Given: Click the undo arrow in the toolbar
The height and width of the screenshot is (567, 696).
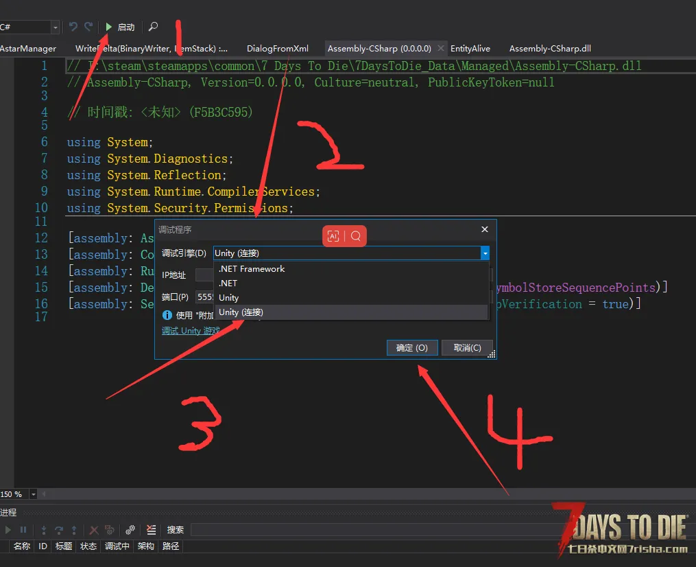Looking at the screenshot, I should click(73, 27).
